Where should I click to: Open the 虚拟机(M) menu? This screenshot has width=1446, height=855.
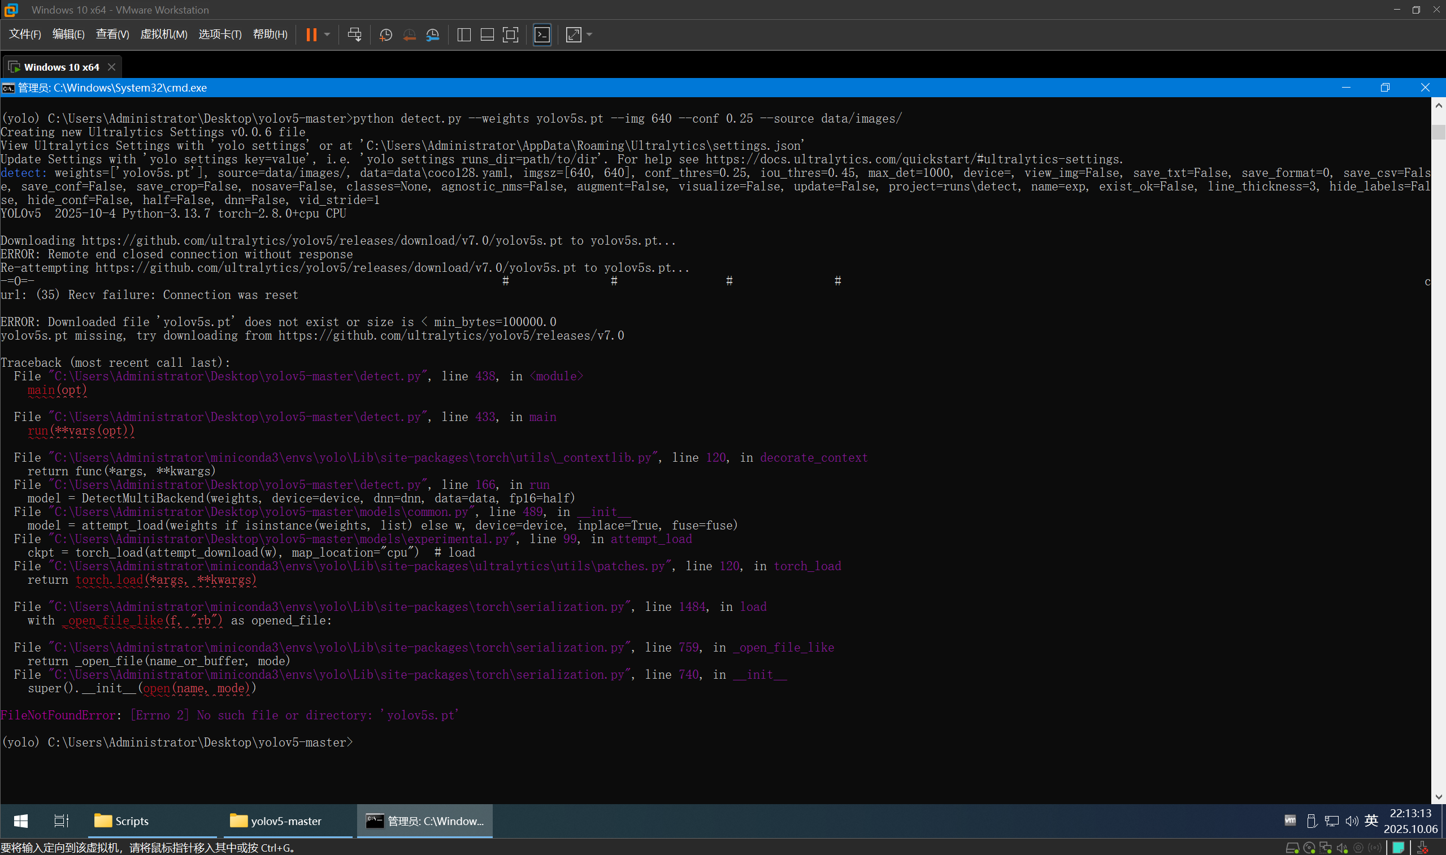pos(164,34)
